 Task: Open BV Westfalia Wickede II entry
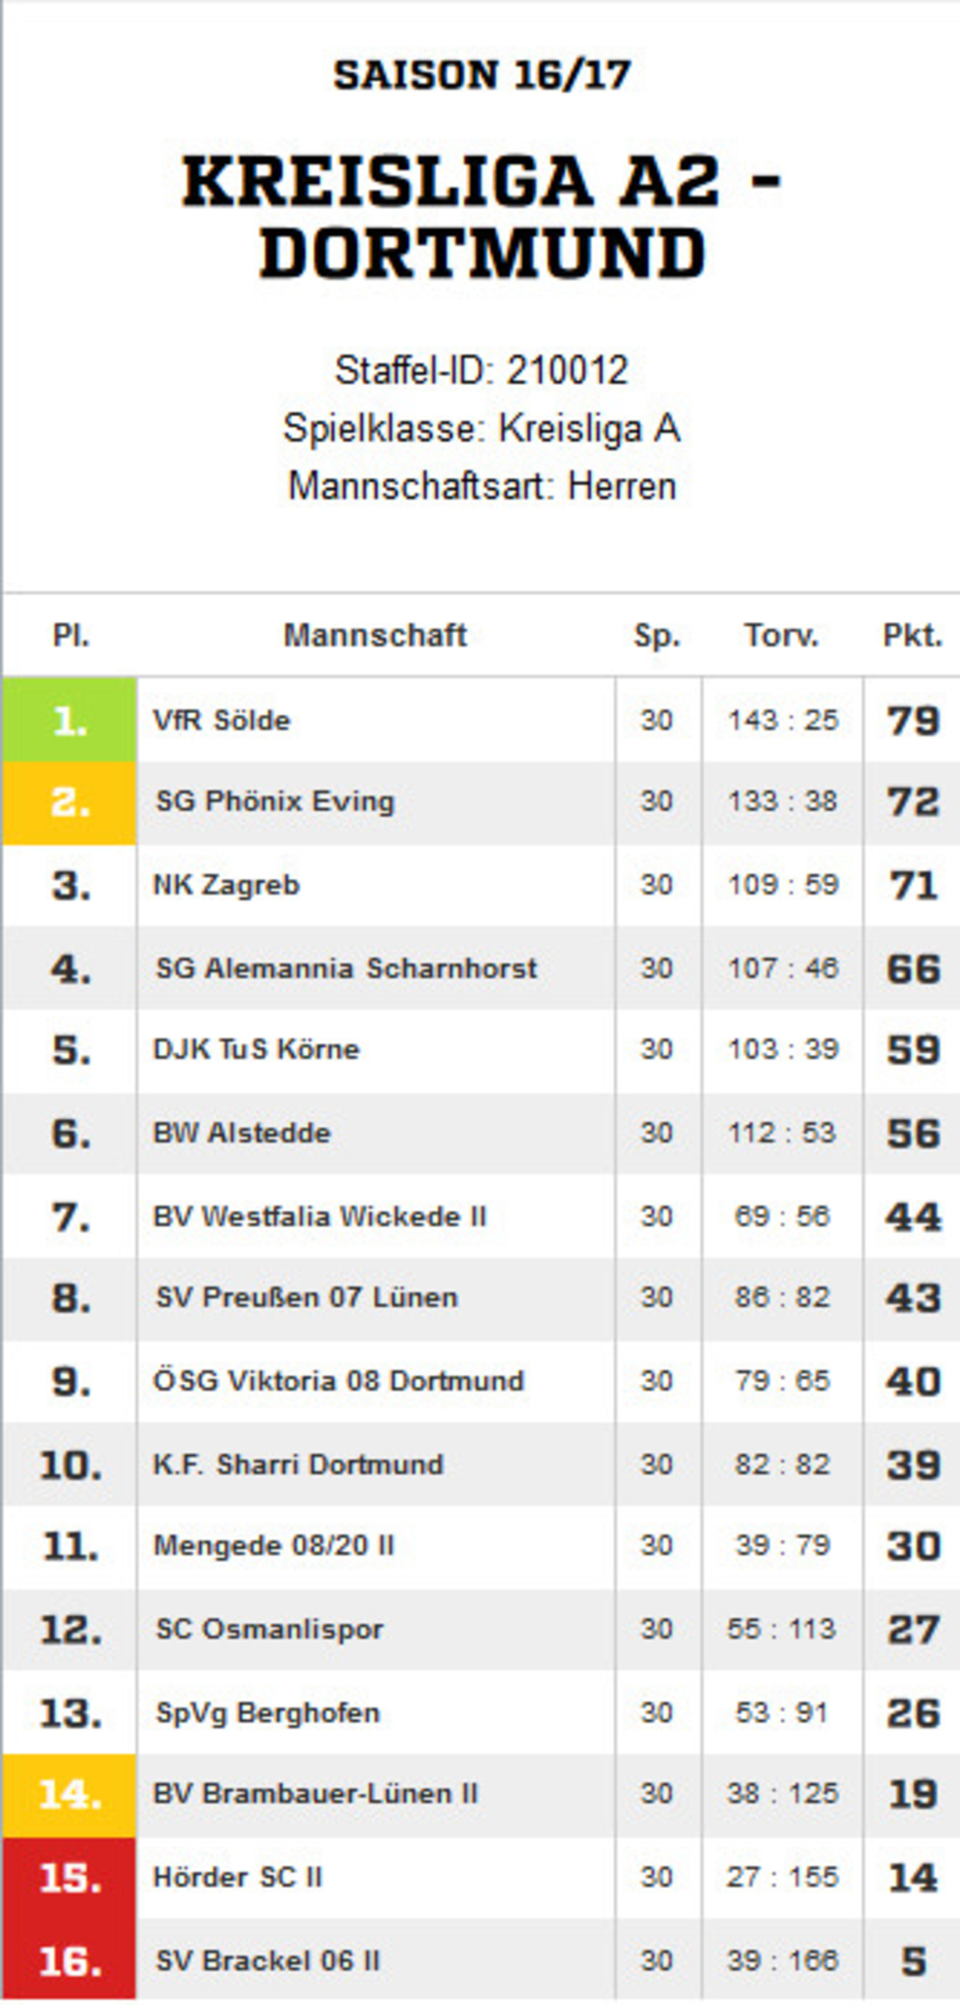tap(319, 1217)
